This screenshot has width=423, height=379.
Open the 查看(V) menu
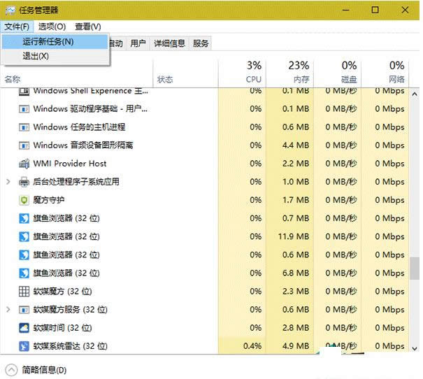[88, 27]
